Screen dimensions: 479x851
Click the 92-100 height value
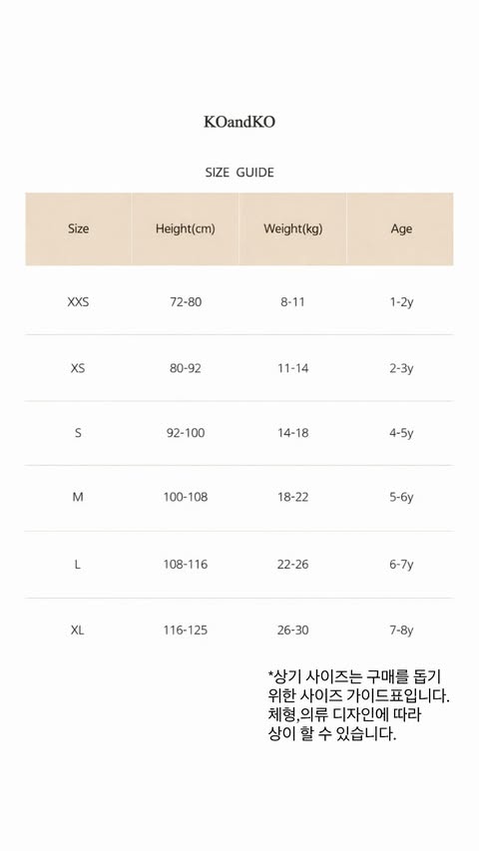pyautogui.click(x=186, y=433)
